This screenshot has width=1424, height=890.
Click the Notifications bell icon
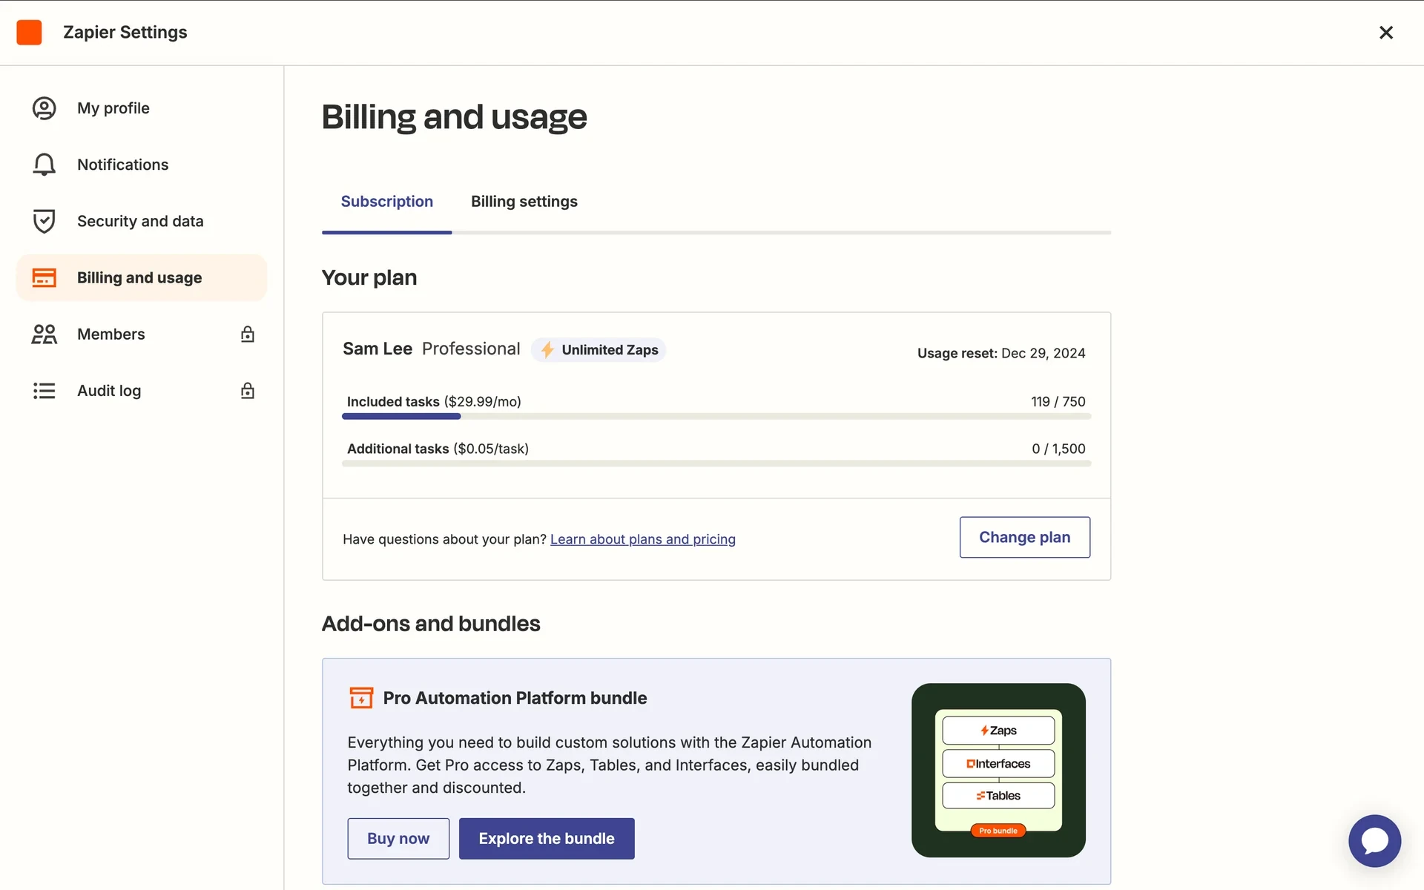pyautogui.click(x=44, y=165)
